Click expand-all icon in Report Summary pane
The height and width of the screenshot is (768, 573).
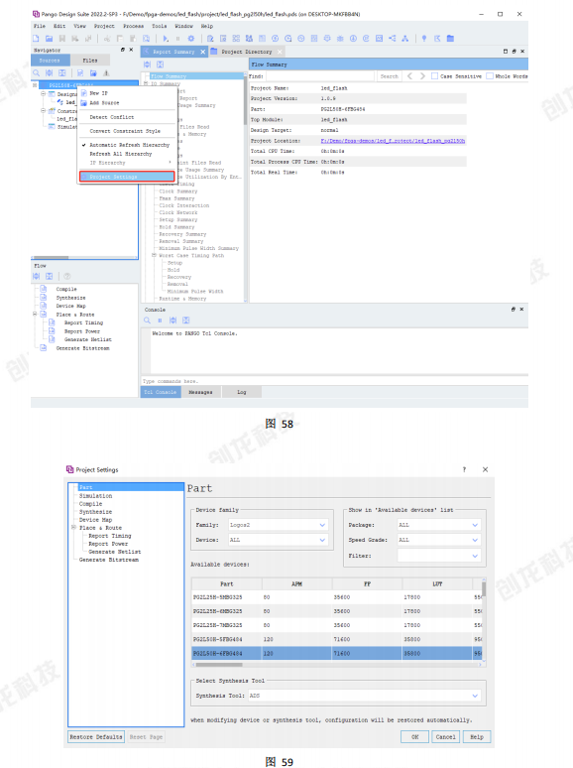tap(148, 64)
